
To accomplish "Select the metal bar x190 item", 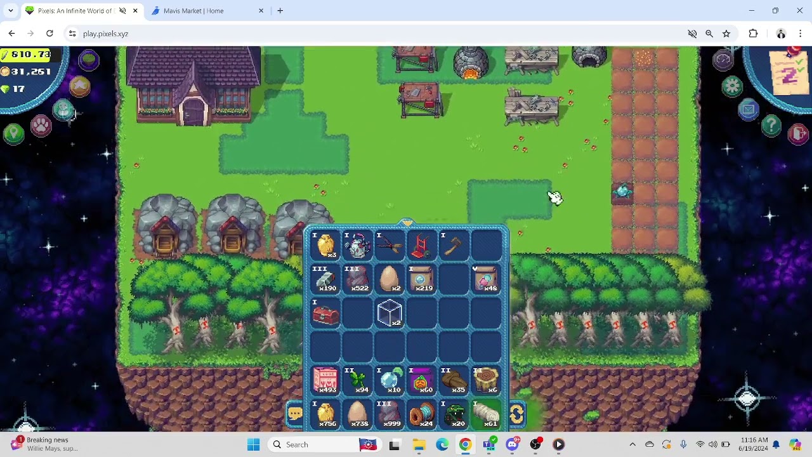I will point(325,279).
